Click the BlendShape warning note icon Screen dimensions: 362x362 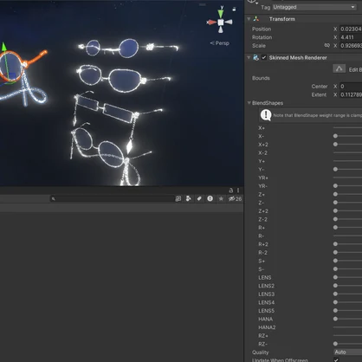[266, 115]
